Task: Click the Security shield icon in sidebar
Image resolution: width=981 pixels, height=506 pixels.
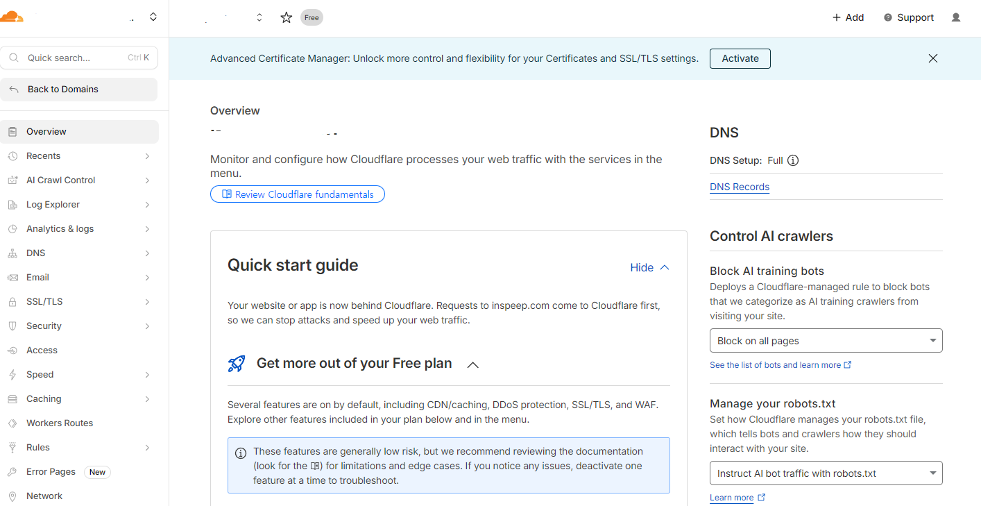Action: [x=12, y=326]
